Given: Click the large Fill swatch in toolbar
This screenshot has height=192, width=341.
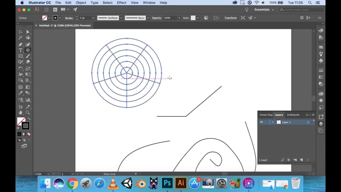Looking at the screenshot, I should pos(21,122).
